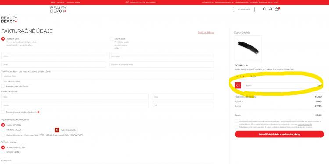The width and height of the screenshot is (329, 164).
Task: Open the Blog link in top bar
Action: point(53,3)
